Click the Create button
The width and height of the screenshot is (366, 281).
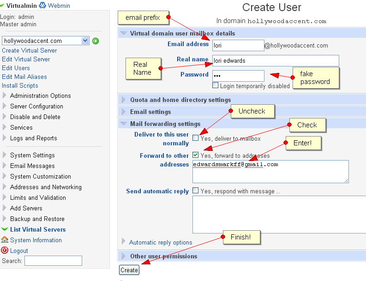click(x=129, y=270)
